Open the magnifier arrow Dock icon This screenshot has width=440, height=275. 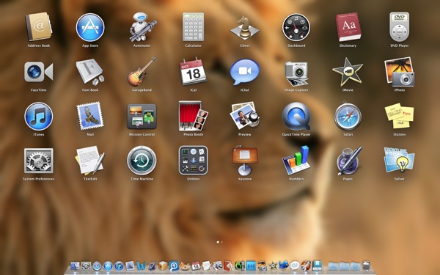pyautogui.click(x=174, y=266)
